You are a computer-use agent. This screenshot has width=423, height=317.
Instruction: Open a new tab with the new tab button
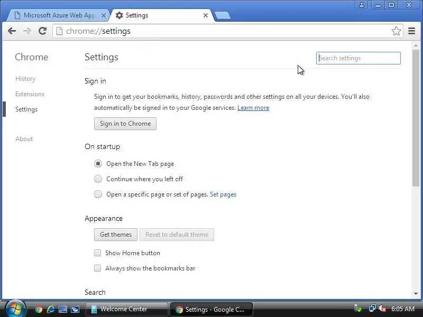point(223,15)
